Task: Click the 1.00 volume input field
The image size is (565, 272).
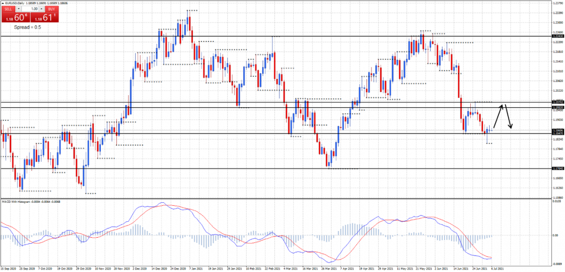Action: 30,9
